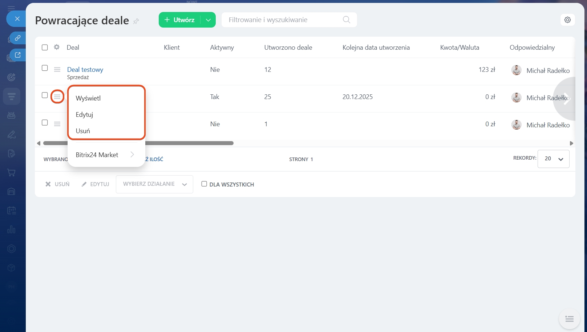Open the Deal testowy link
Screen dimensions: 587x332
(85, 70)
